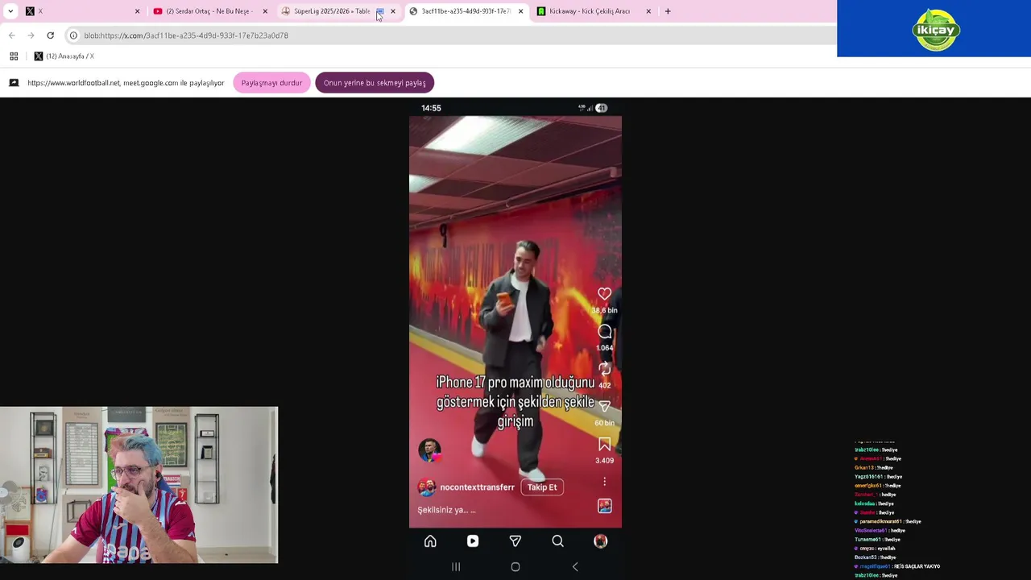Tap the friend avatar with heart reaction

429,450
